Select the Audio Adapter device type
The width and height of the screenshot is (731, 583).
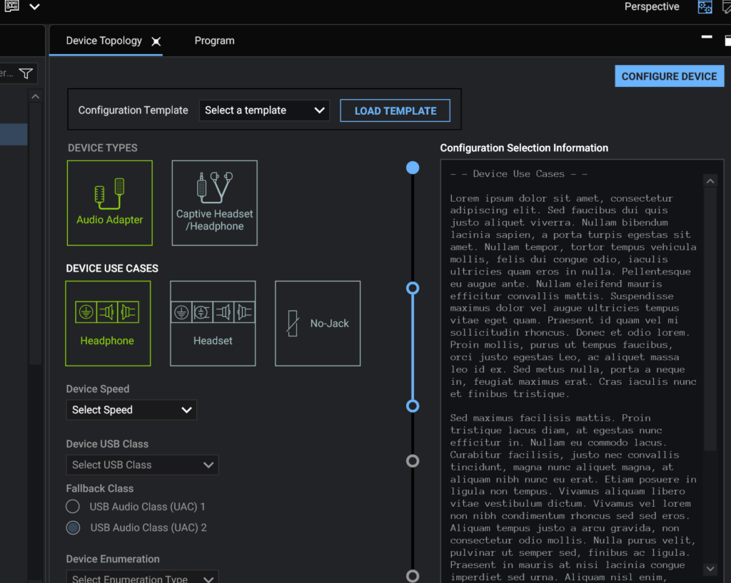click(x=109, y=203)
